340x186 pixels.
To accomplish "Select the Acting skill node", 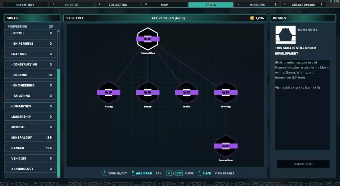I will 109,92.
